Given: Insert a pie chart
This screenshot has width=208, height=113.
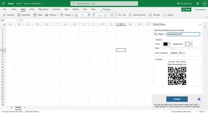Looking at the screenshot, I should [x=88, y=15].
